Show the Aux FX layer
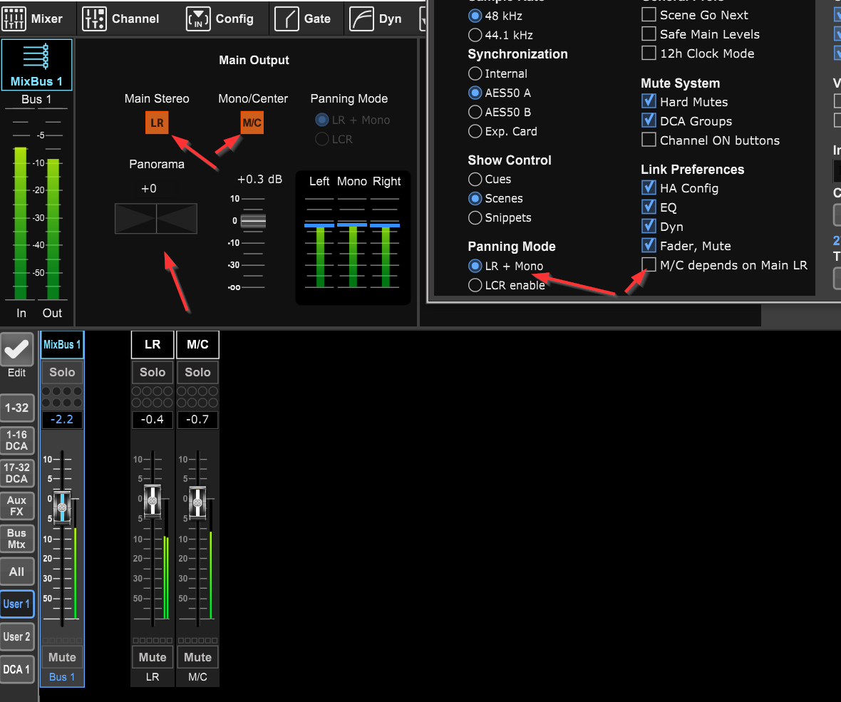The image size is (841, 702). coord(17,506)
